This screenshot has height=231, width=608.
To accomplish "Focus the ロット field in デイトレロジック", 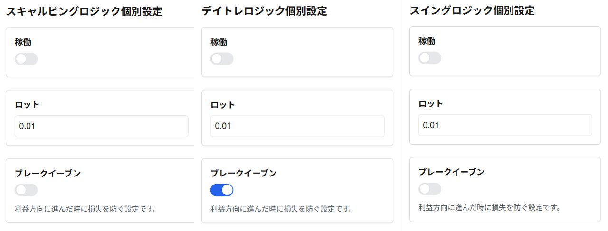I will 297,126.
